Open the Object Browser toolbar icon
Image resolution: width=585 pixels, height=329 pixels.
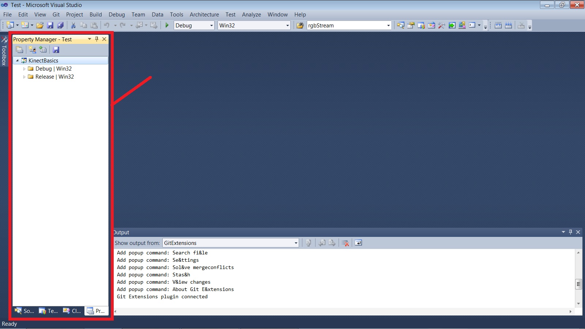[431, 25]
